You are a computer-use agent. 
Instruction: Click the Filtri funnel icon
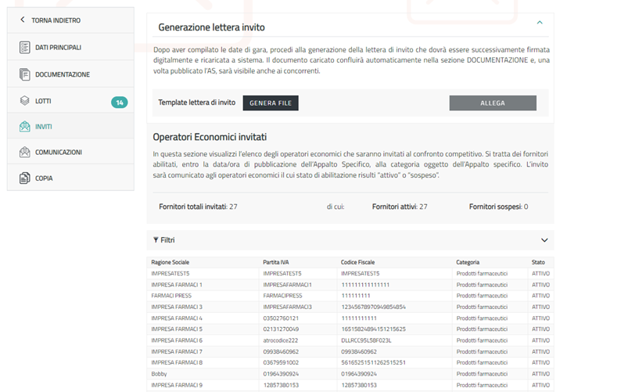point(156,240)
